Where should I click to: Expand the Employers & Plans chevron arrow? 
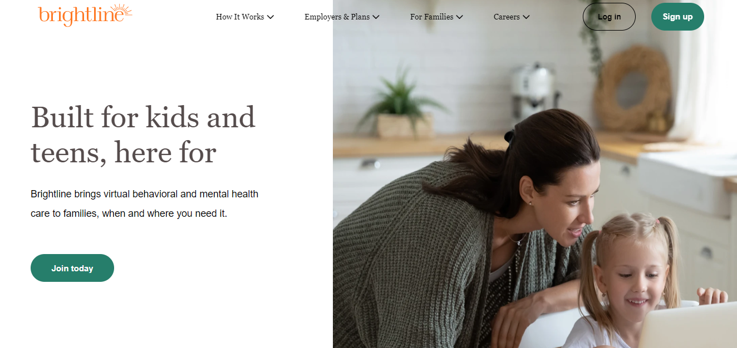(376, 17)
